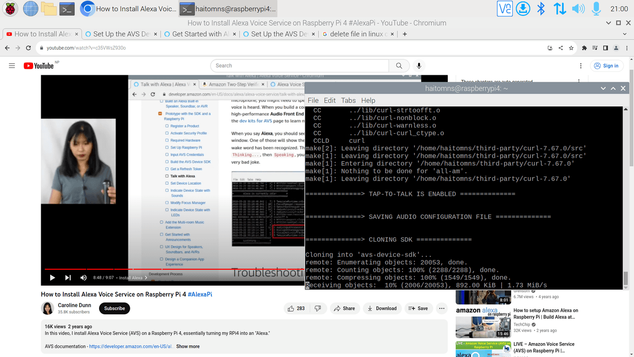Open the Chromium profile avatar
The image size is (634, 357).
click(x=616, y=48)
